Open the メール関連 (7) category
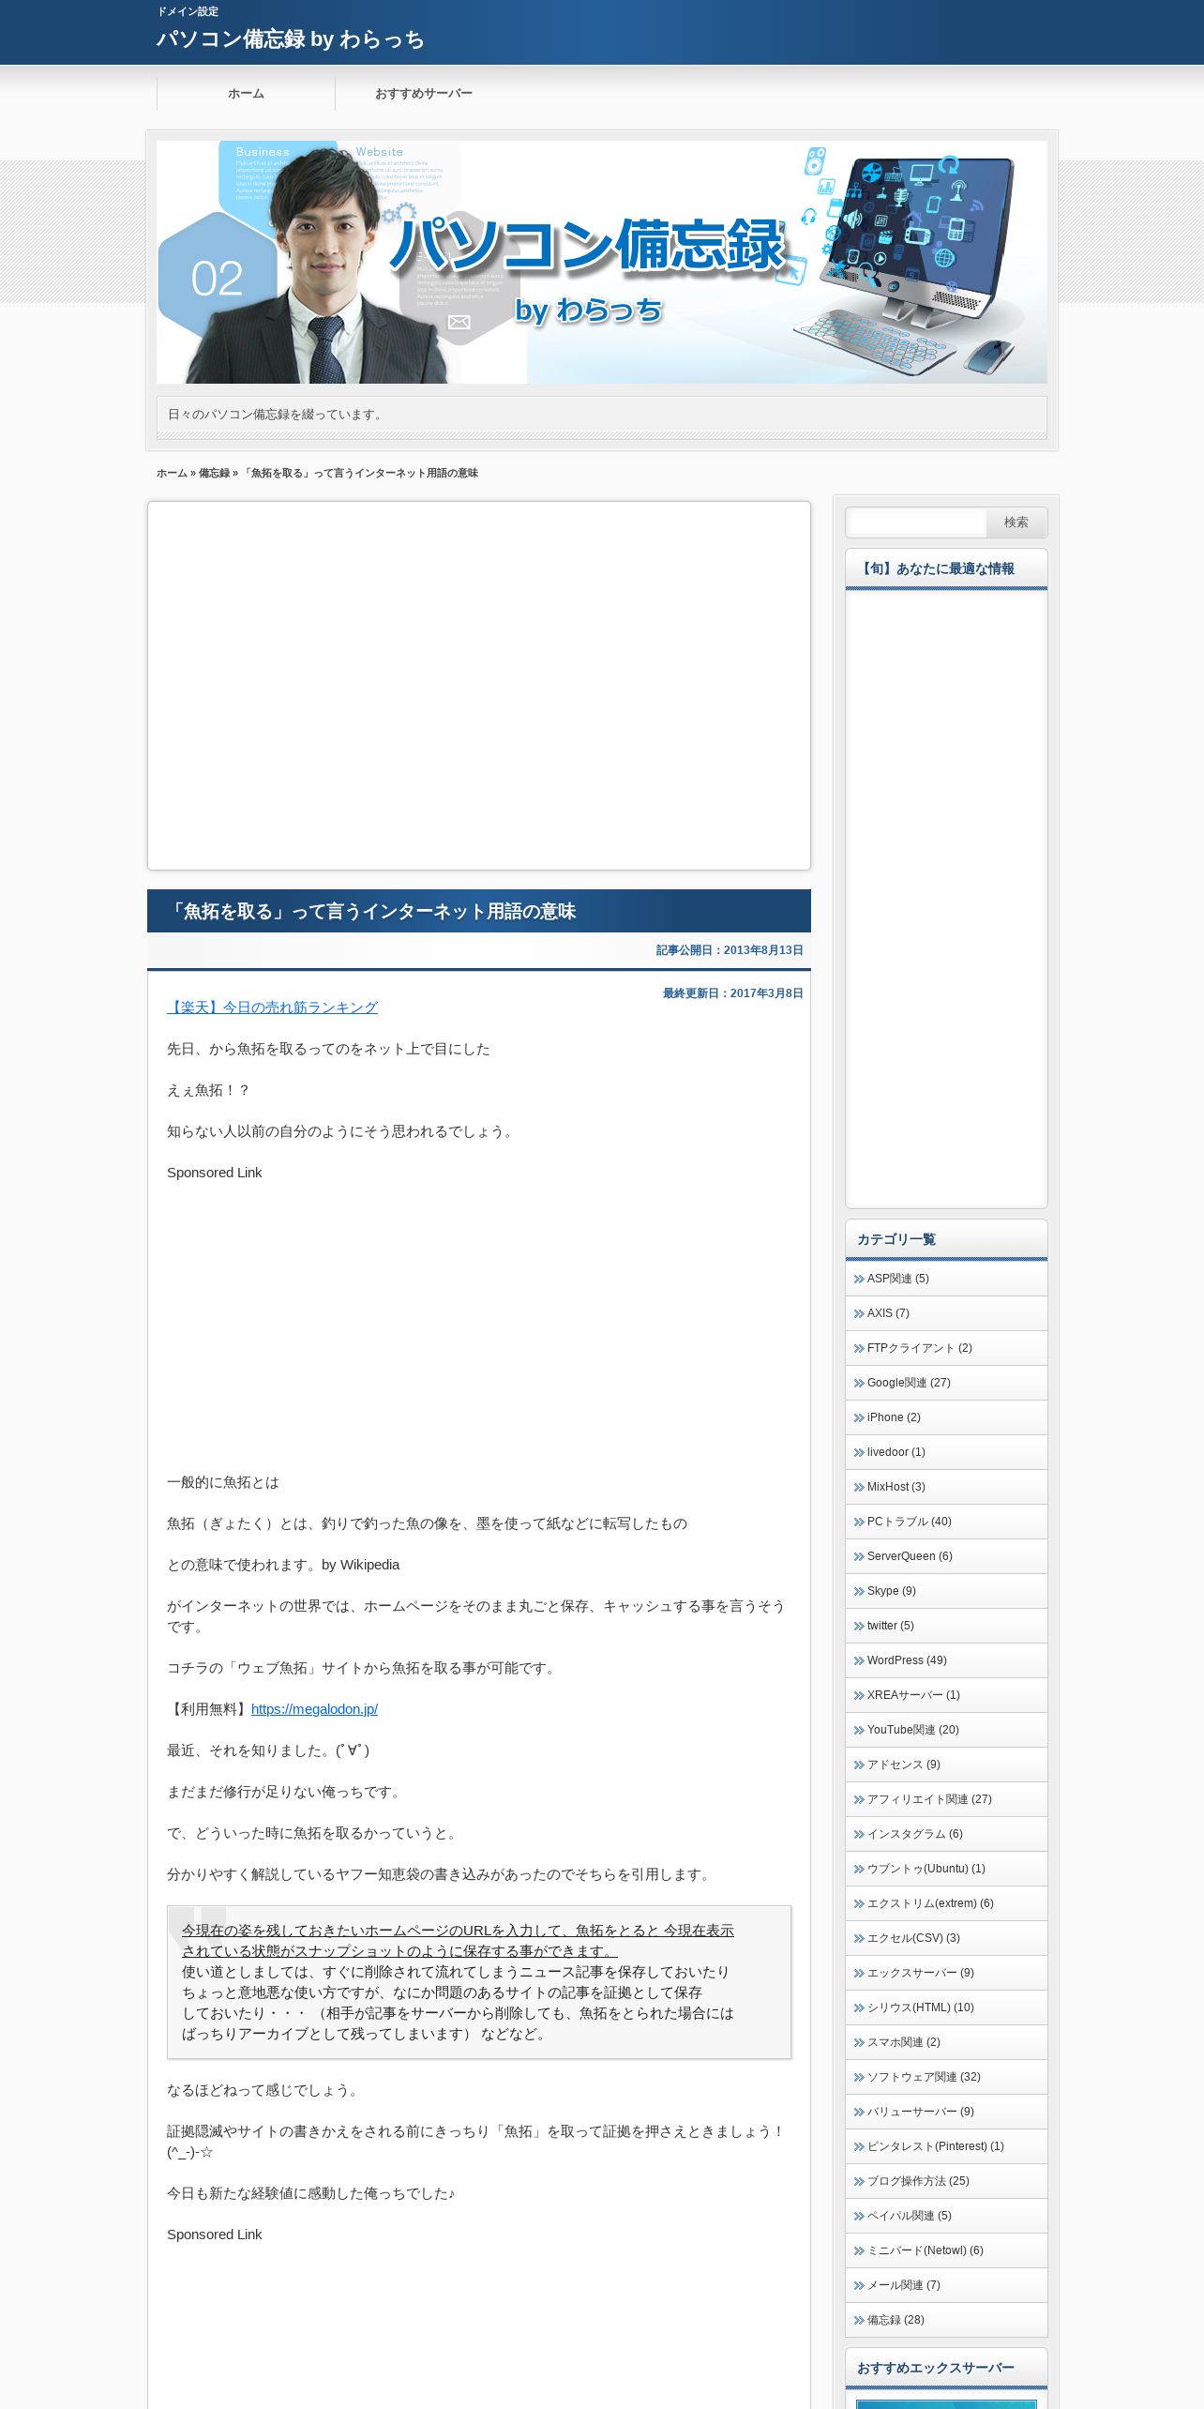The width and height of the screenshot is (1204, 2409). [x=946, y=2285]
